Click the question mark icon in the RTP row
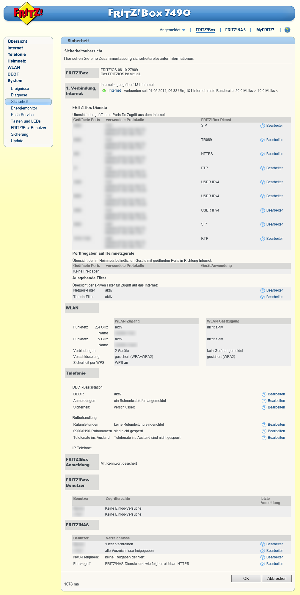 pos(263,239)
